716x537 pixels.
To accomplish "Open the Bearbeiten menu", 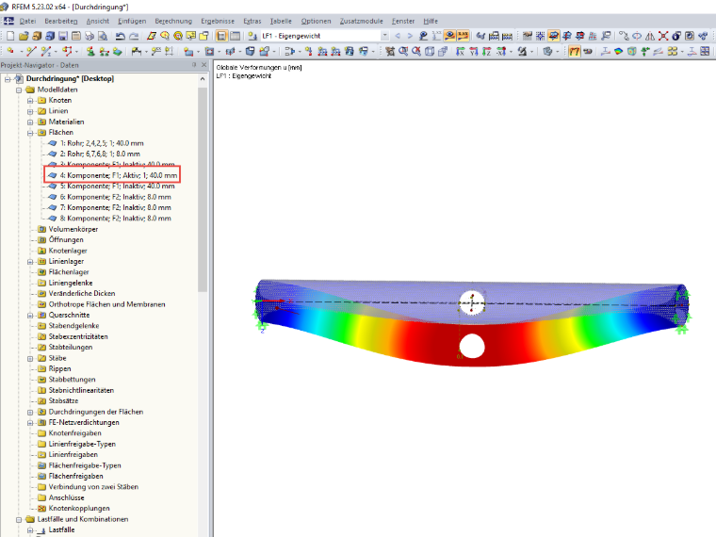I will tap(61, 21).
